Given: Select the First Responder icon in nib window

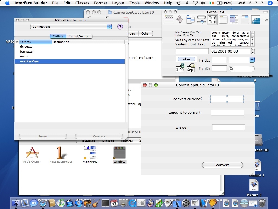Looking at the screenshot, I should [x=61, y=155].
